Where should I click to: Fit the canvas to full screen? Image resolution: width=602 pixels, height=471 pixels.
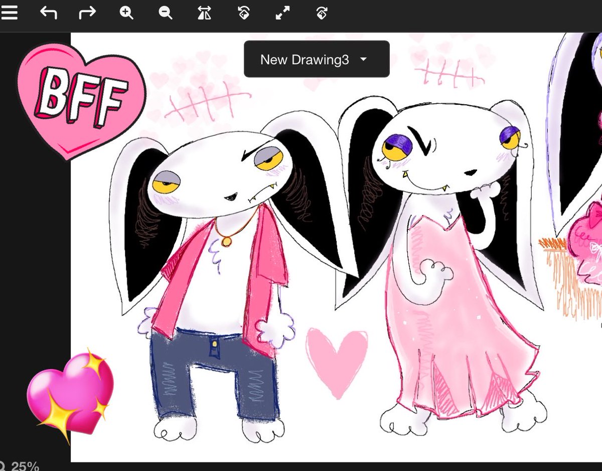(283, 13)
